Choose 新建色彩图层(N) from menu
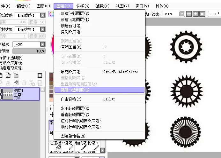Viewport: 221px width, 158px height. click(x=99, y=13)
